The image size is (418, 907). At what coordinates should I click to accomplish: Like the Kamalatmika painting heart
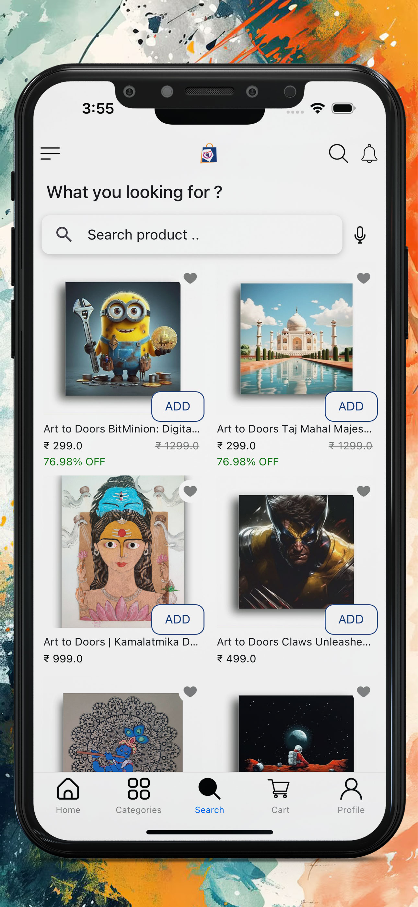click(x=190, y=491)
